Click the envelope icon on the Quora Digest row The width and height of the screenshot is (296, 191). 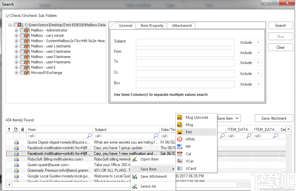(16, 142)
